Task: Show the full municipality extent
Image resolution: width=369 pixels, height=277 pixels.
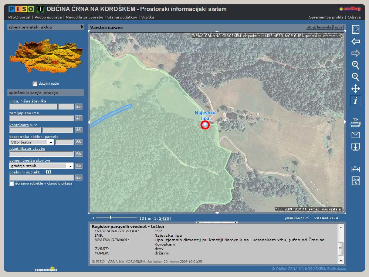Action: (355, 30)
